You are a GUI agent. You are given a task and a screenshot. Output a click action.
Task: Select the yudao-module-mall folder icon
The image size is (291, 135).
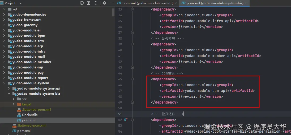point(10,57)
